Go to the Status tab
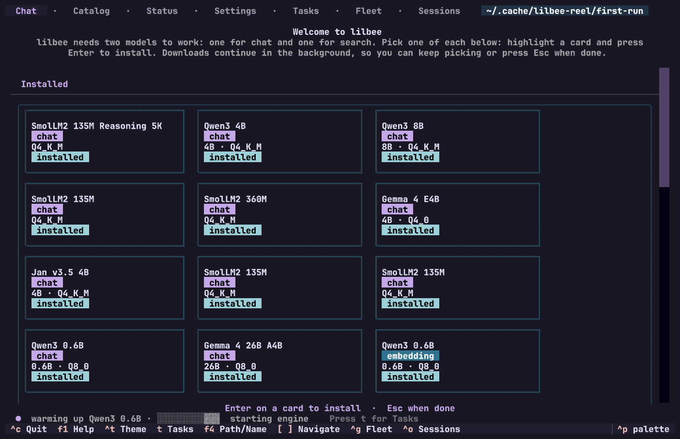This screenshot has height=439, width=680. pyautogui.click(x=162, y=11)
